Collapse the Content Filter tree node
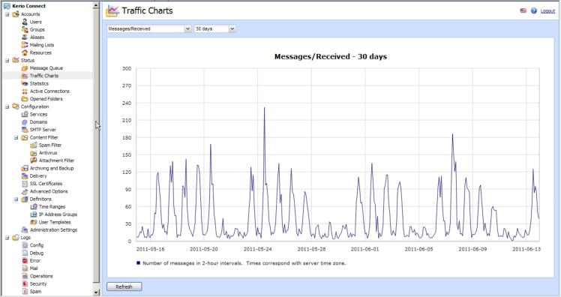 point(16,137)
